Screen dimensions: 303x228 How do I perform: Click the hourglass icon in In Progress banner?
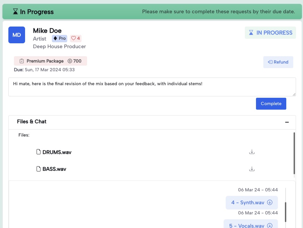(x=15, y=12)
